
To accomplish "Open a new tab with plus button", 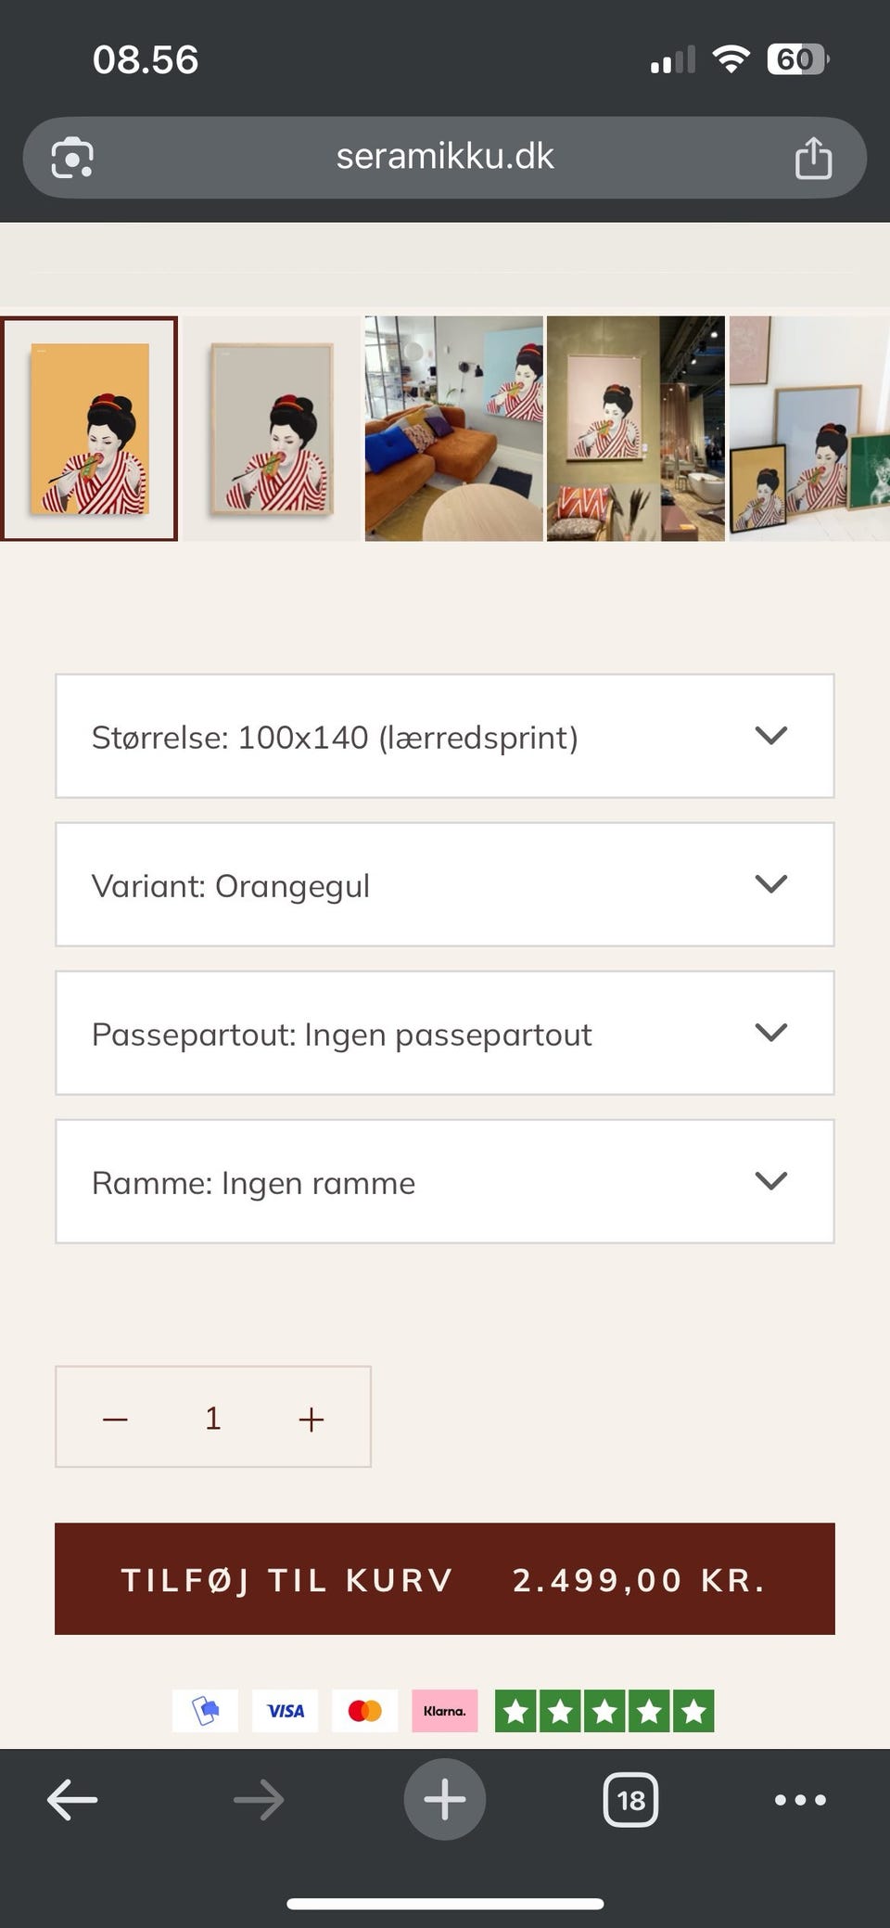I will tap(445, 1799).
